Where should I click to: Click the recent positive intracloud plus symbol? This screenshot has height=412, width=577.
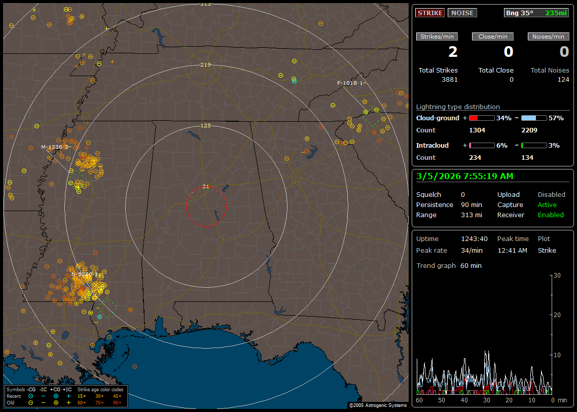tap(68, 396)
